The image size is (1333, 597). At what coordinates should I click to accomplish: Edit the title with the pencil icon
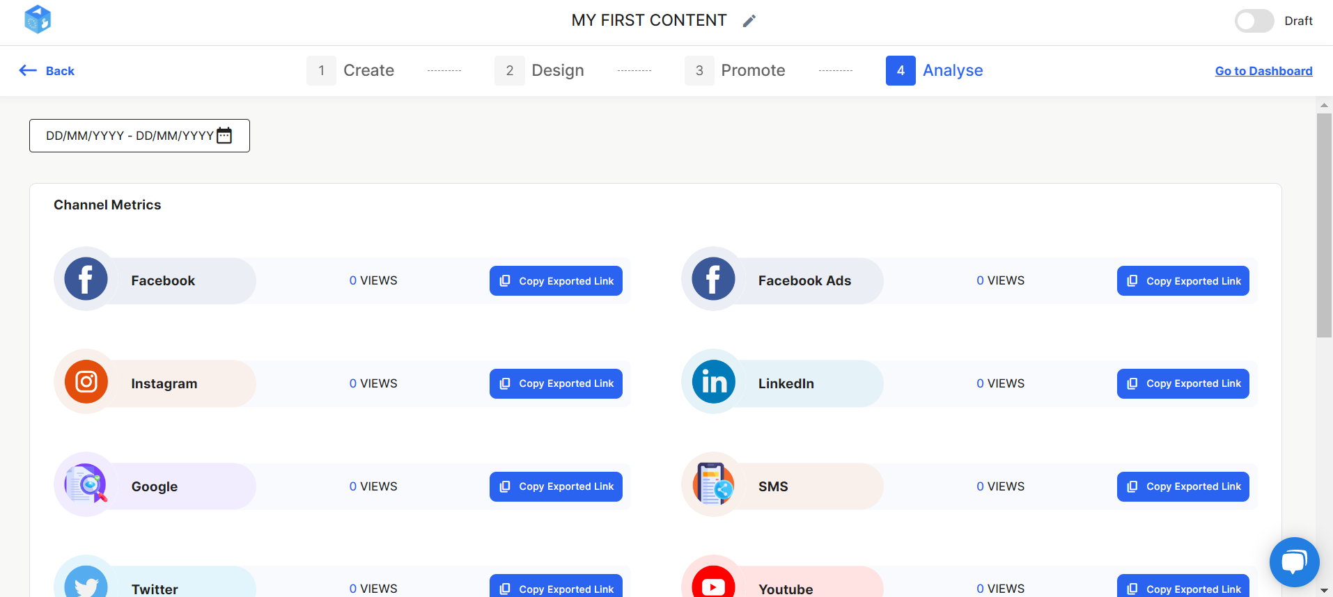point(749,21)
